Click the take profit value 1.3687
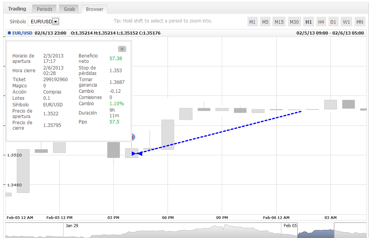 117,82
